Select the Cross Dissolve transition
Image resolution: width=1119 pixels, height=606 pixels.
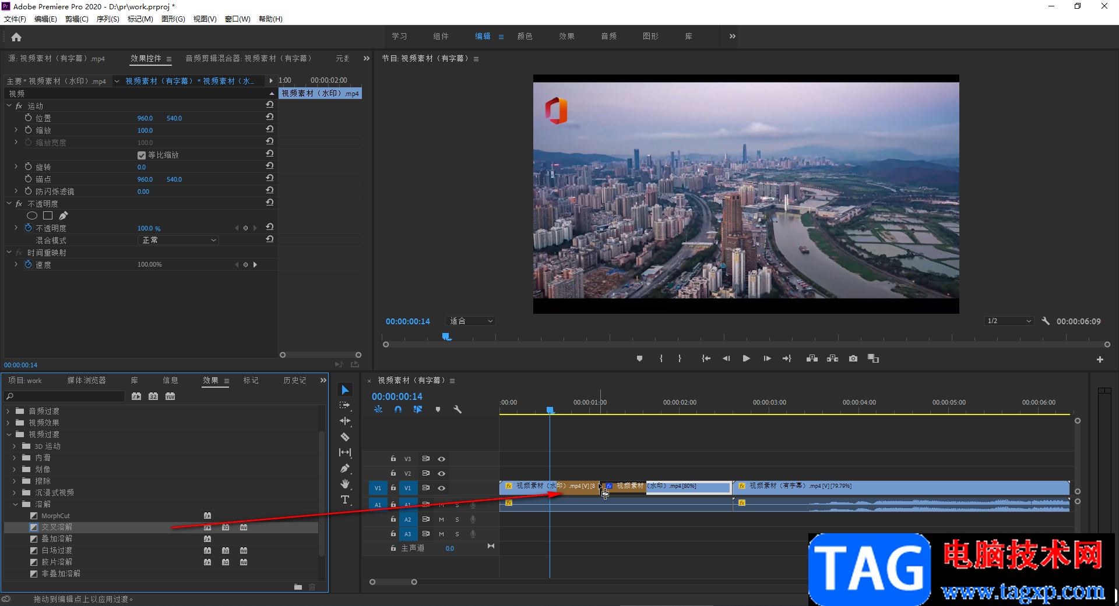pos(57,527)
